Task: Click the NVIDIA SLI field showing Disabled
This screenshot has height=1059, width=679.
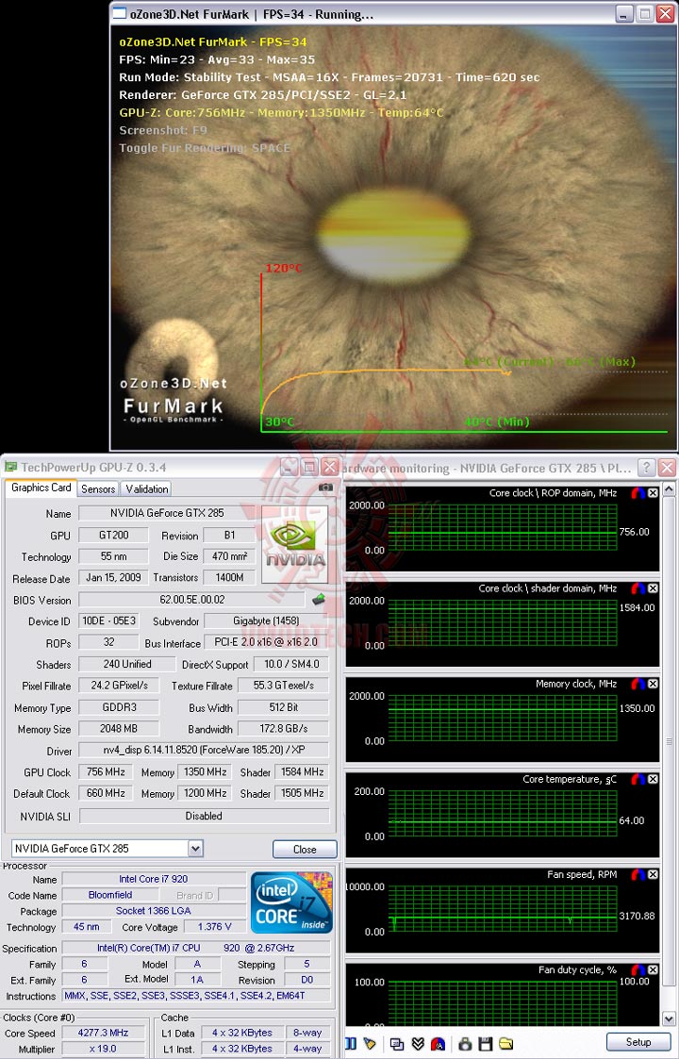Action: tap(204, 815)
